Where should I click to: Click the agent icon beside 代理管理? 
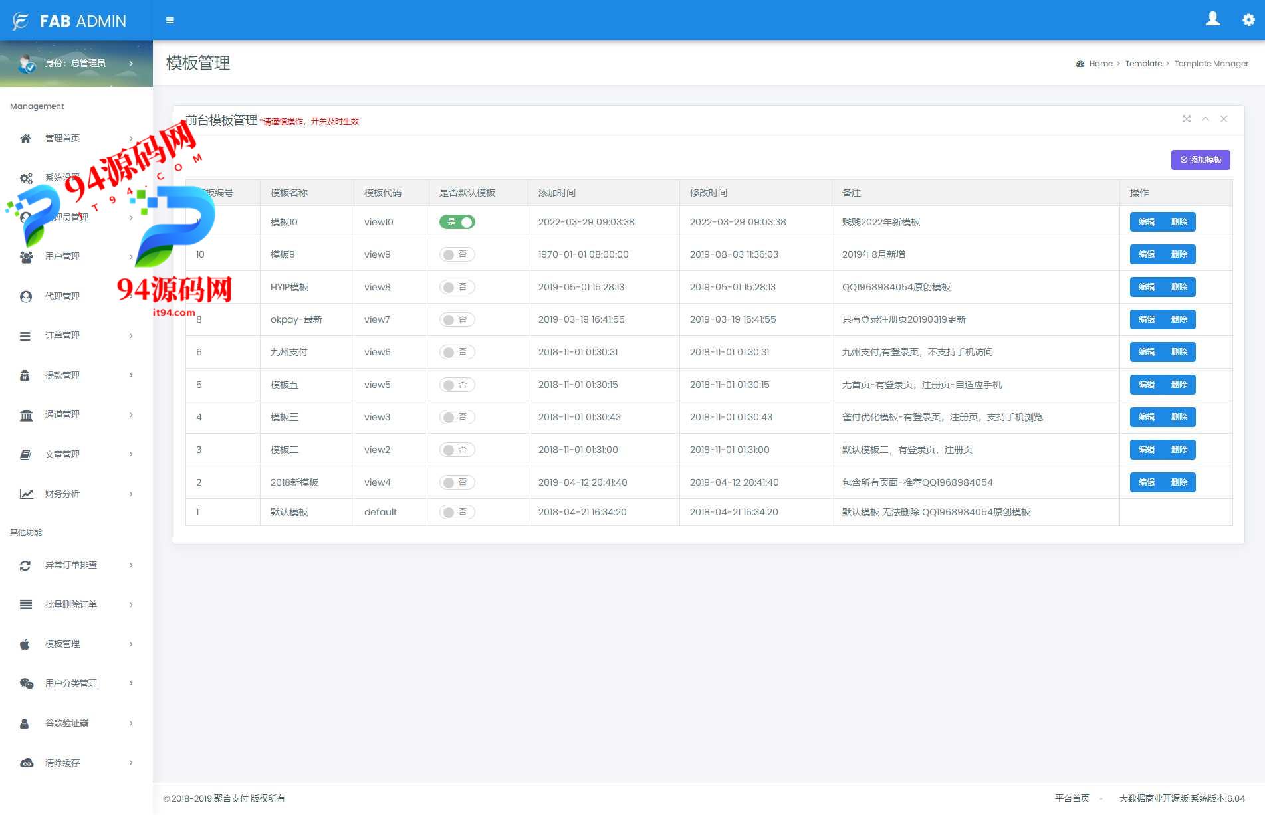coord(26,296)
